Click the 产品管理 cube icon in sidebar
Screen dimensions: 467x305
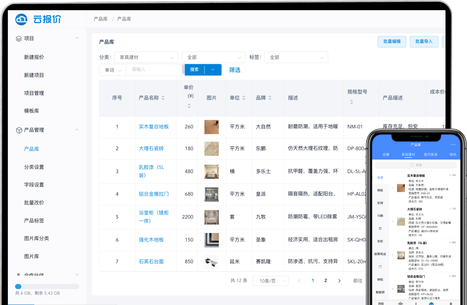pos(19,130)
